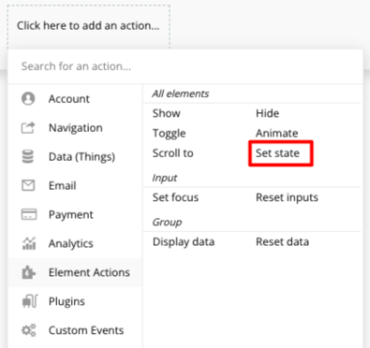
Task: Click the Analytics chart icon
Action: (x=29, y=243)
